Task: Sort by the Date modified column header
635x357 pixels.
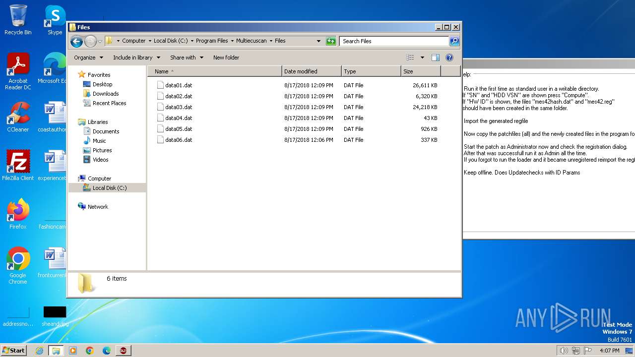Action: pyautogui.click(x=312, y=71)
